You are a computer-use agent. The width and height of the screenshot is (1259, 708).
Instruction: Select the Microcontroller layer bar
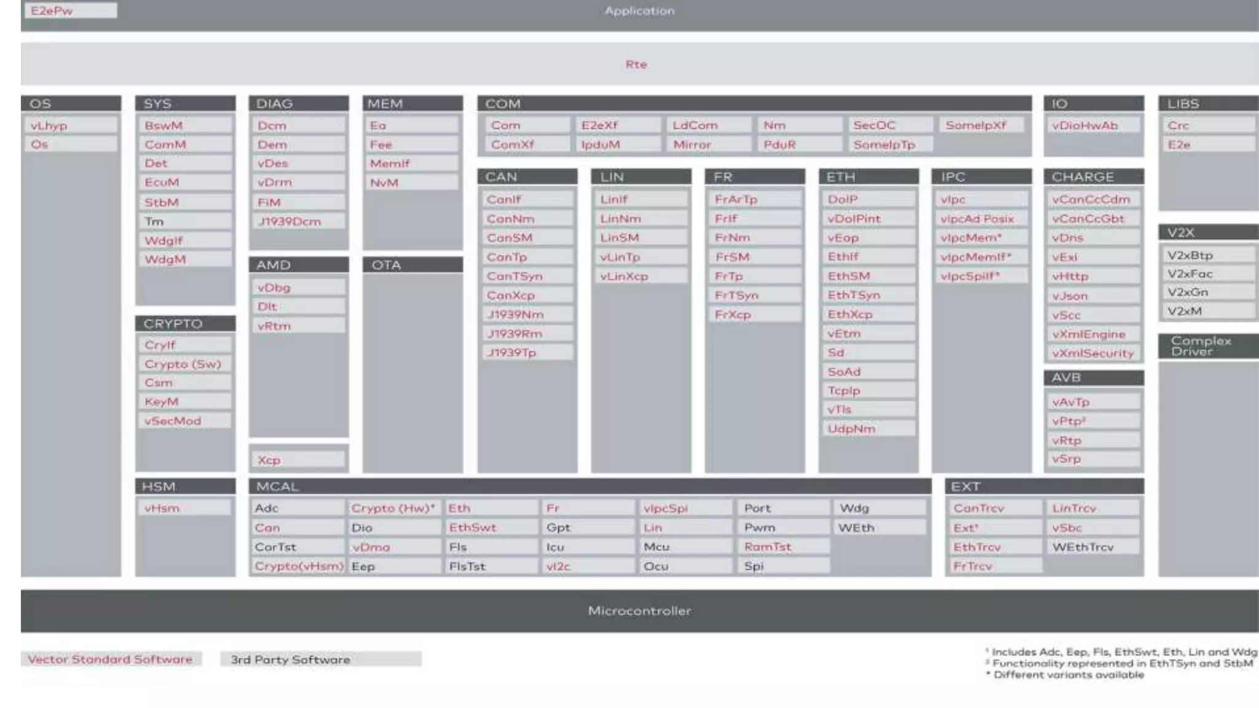point(639,611)
